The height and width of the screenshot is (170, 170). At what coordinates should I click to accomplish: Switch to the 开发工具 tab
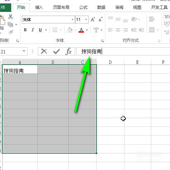(159, 7)
